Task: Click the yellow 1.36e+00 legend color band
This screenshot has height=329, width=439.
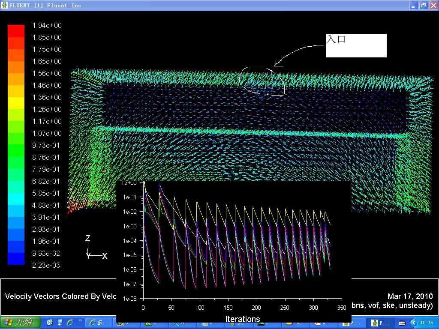Action: point(16,103)
